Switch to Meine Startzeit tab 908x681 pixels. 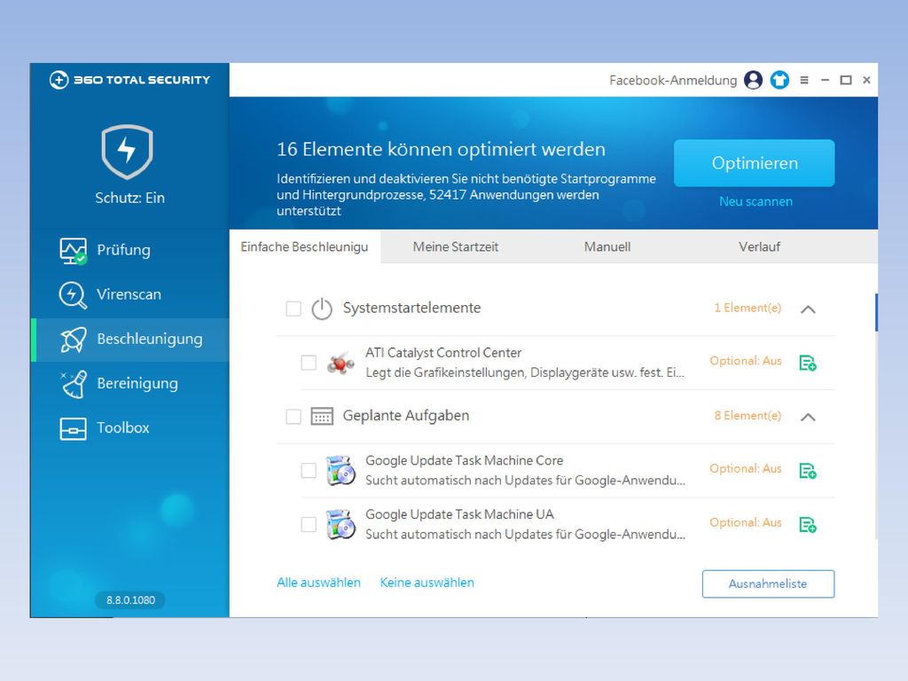(x=456, y=247)
